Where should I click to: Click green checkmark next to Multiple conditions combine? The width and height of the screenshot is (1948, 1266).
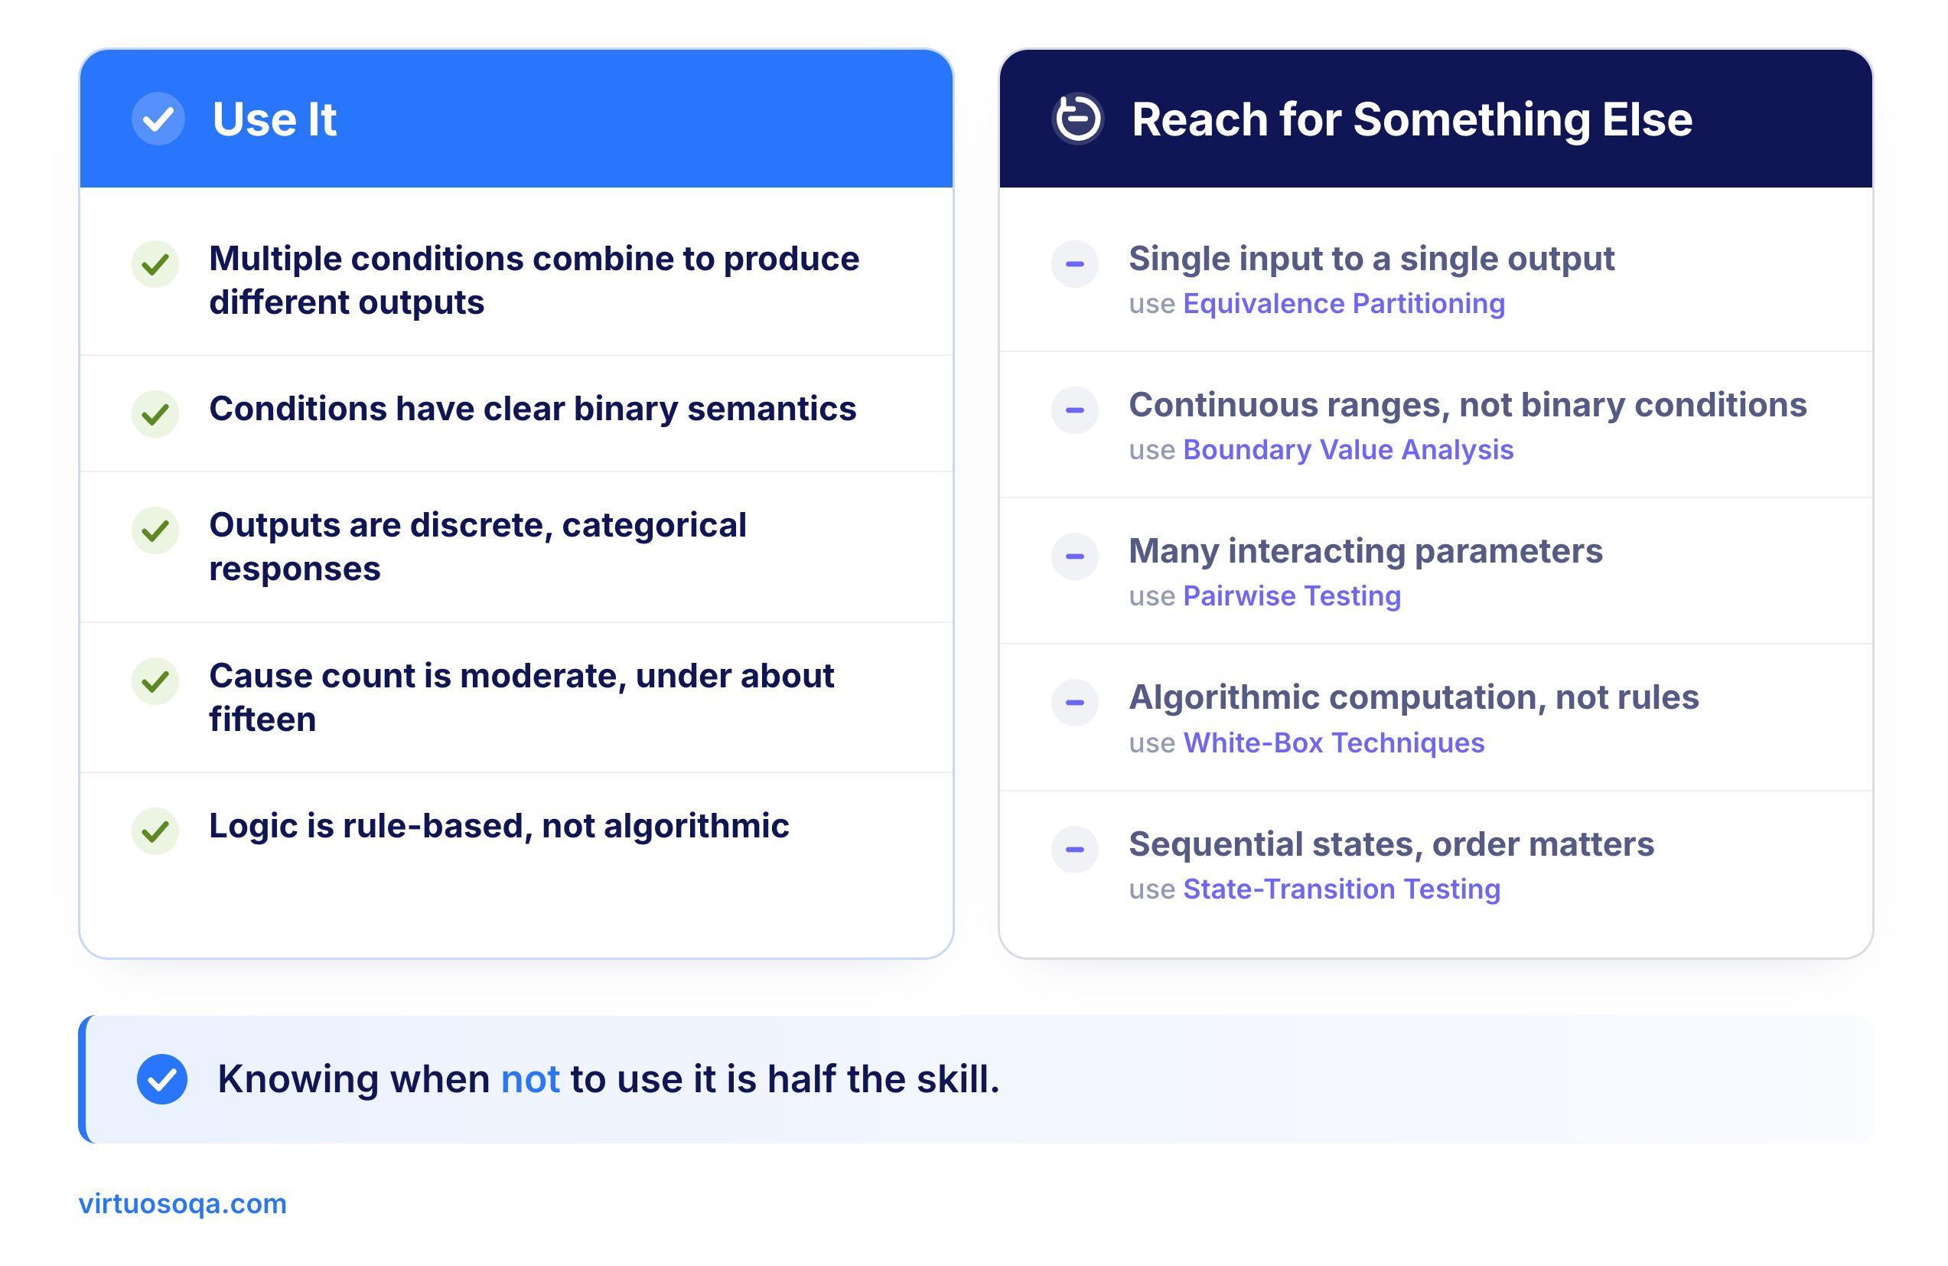click(x=155, y=265)
